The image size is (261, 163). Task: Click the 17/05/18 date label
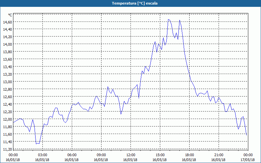pos(248,160)
